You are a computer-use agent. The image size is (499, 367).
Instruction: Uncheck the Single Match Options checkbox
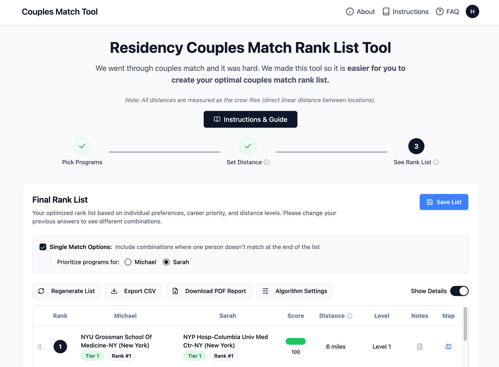[x=43, y=247]
